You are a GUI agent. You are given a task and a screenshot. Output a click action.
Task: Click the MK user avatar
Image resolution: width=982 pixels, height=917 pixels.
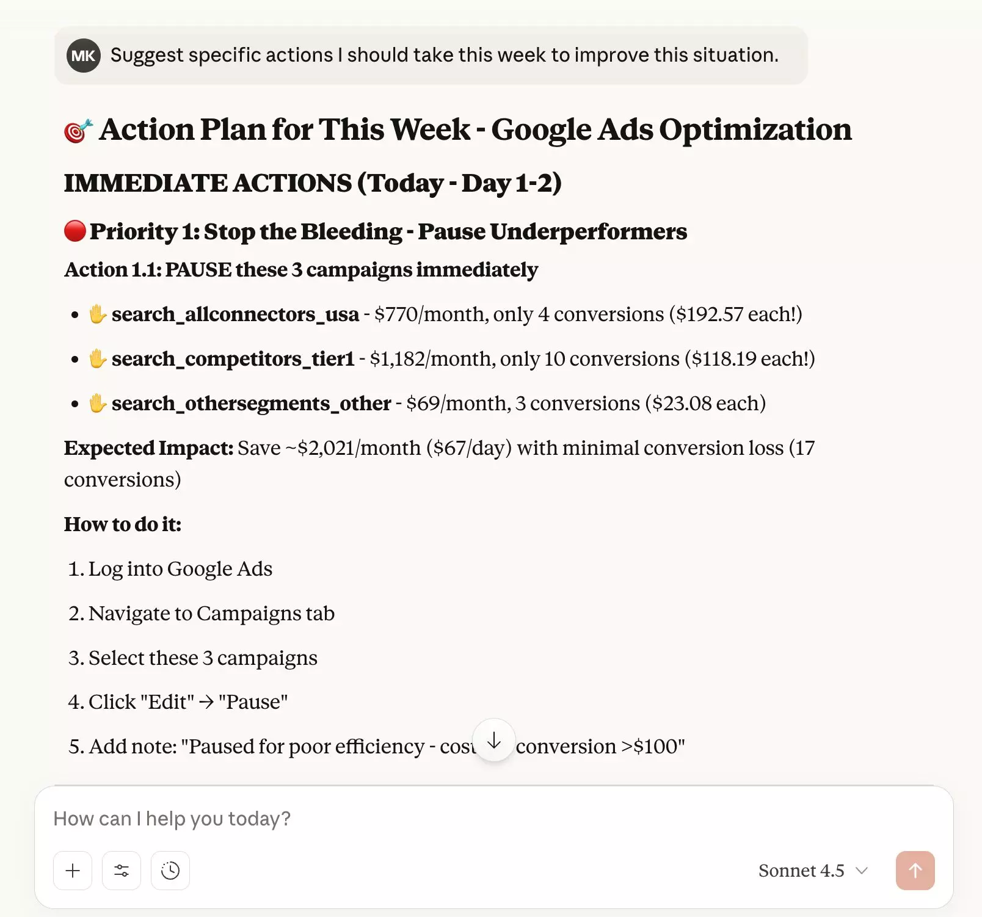(83, 56)
